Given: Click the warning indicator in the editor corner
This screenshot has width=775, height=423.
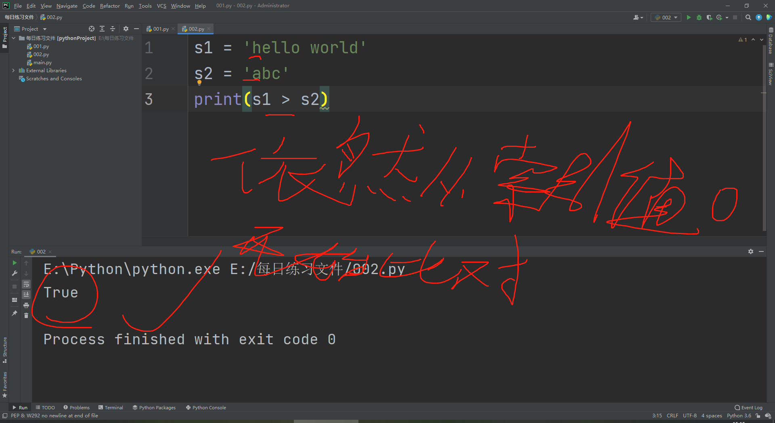Looking at the screenshot, I should (743, 40).
